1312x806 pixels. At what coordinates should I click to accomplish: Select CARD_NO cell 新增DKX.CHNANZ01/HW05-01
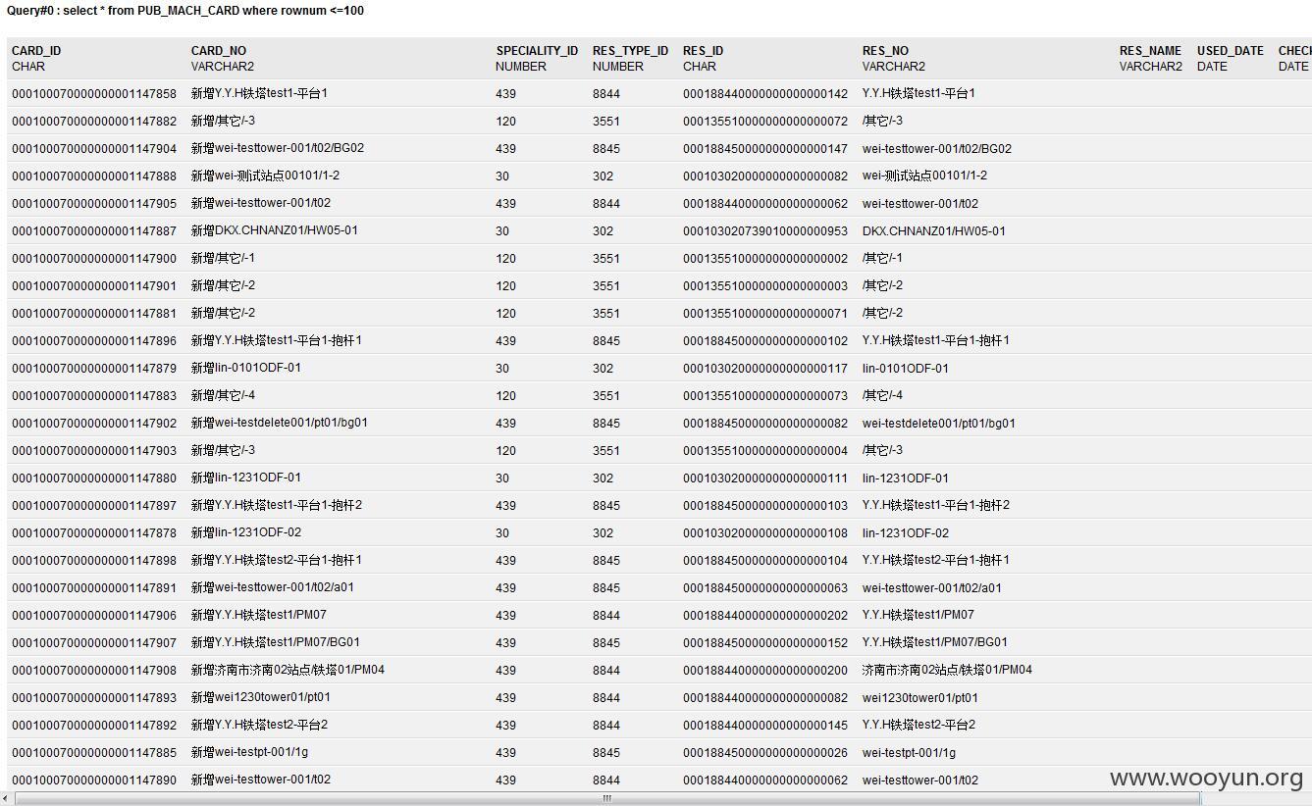click(275, 231)
